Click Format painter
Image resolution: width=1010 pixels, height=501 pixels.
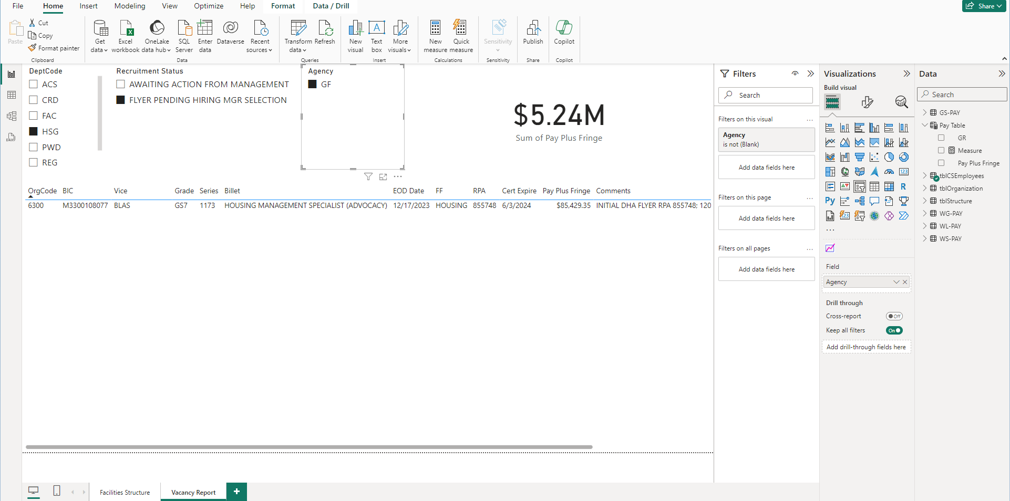pyautogui.click(x=54, y=48)
